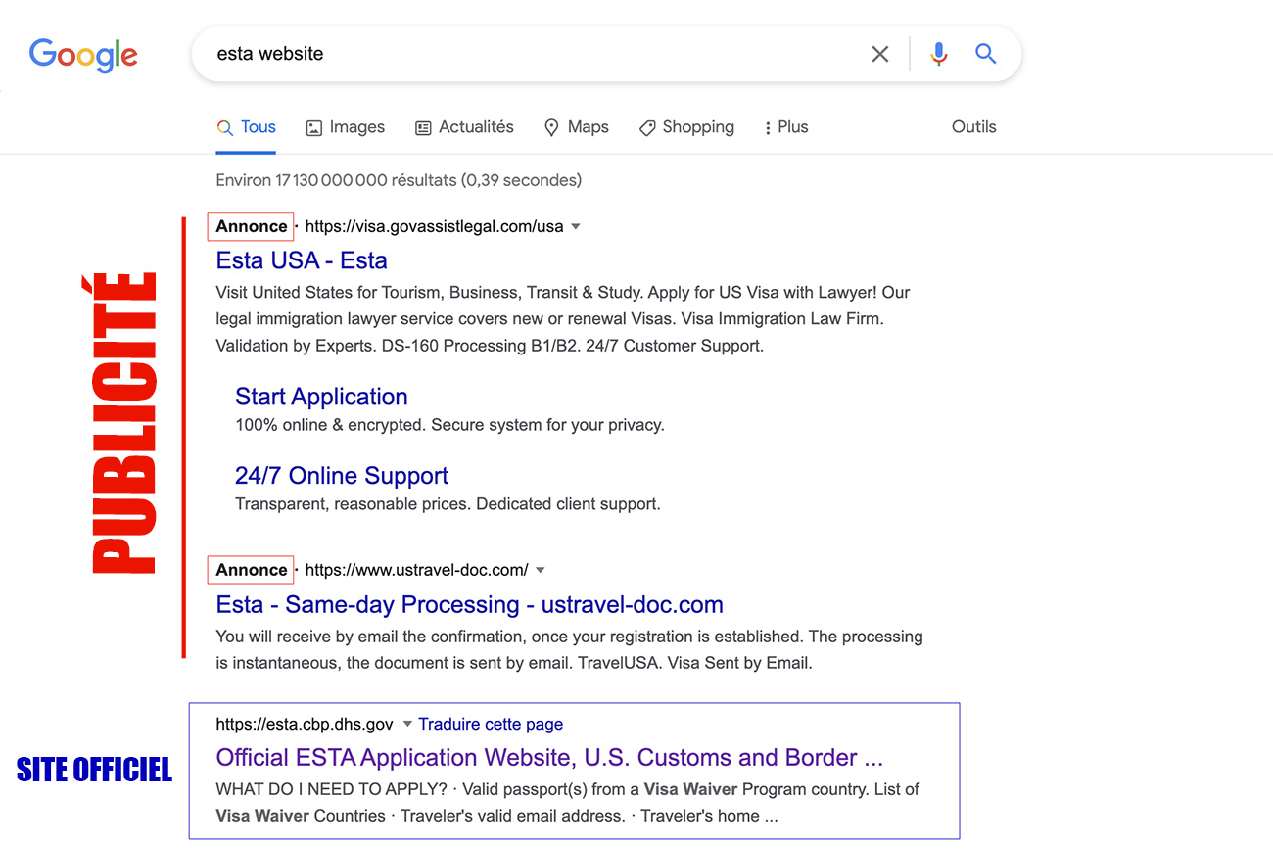Go to the Maps tab

(576, 127)
